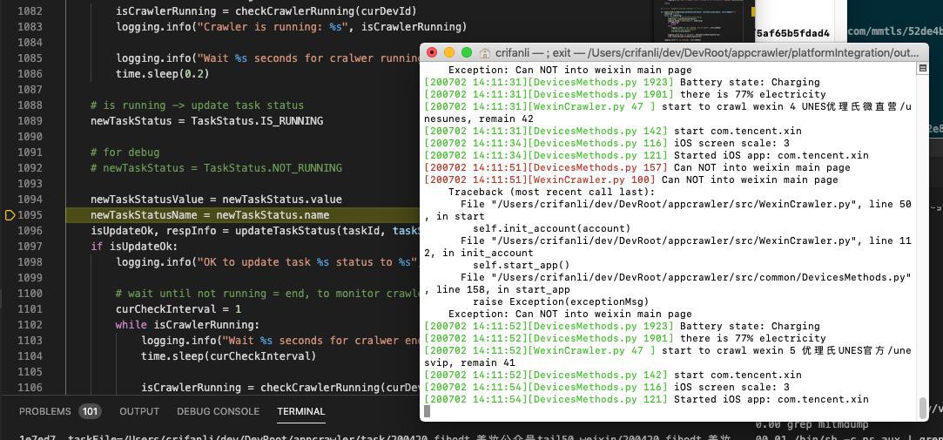Click the '# for debug' comment
The height and width of the screenshot is (440, 943).
point(125,152)
